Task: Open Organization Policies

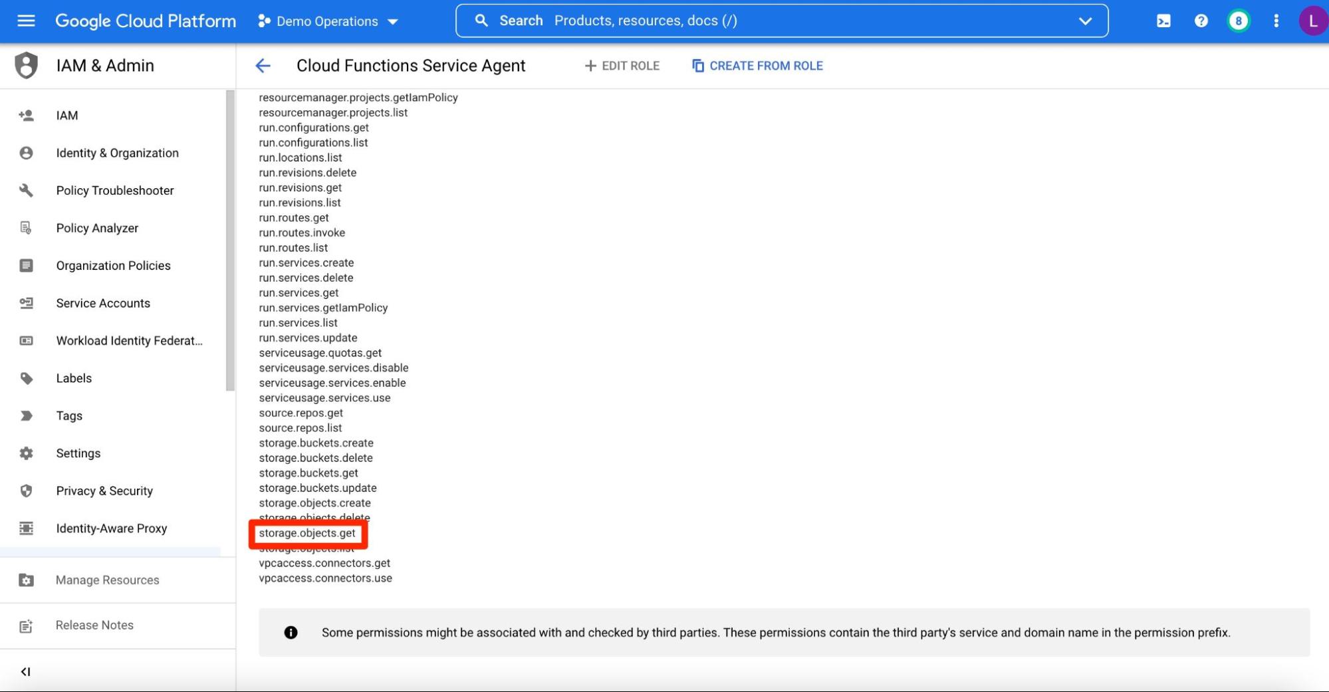Action: pos(114,266)
